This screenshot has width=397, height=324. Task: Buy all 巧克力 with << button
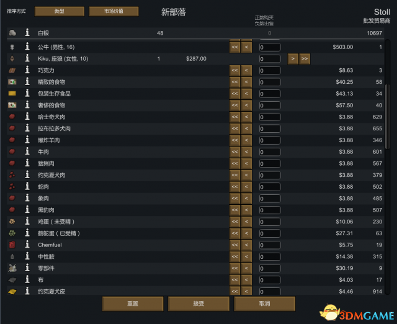[234, 70]
